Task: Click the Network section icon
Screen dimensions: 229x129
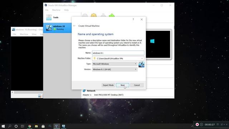Action: 84,91
